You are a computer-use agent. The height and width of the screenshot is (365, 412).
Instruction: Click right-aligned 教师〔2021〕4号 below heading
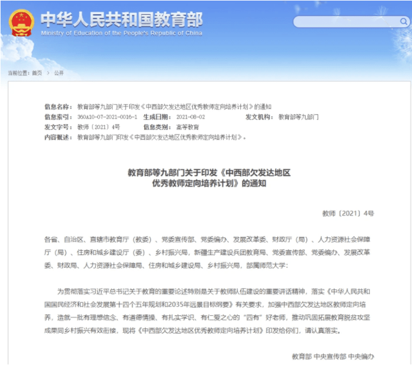348,213
